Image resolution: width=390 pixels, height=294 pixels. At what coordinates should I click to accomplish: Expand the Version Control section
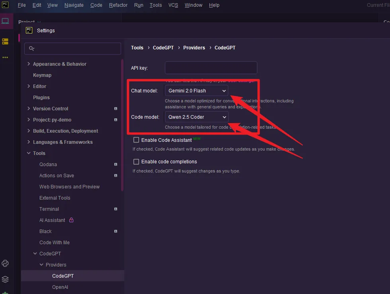point(29,108)
